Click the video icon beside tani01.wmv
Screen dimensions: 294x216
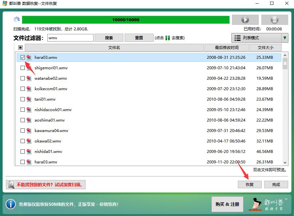[x=29, y=99]
